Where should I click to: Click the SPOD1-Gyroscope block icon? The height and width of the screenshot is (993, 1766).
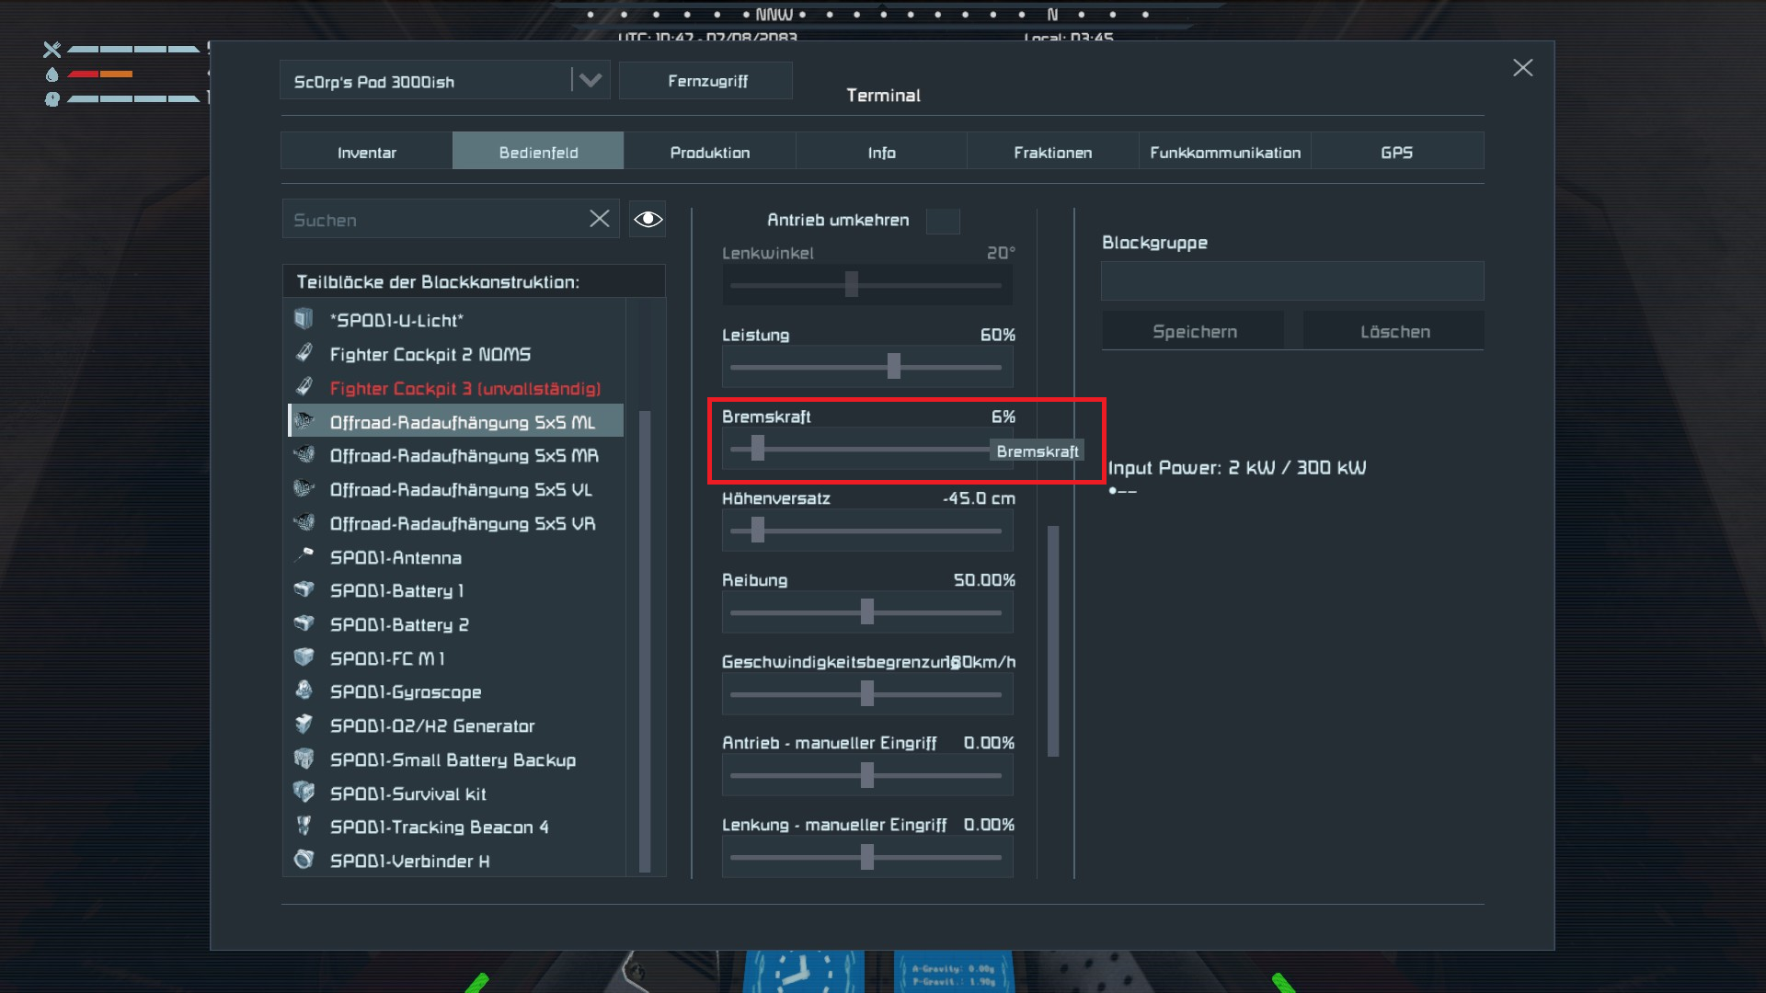pos(304,691)
